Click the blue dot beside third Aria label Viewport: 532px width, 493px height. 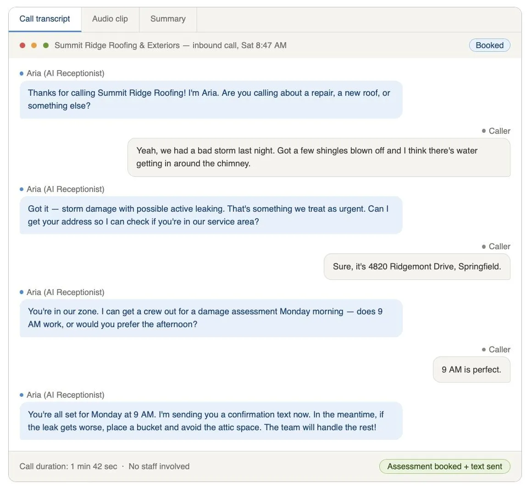click(x=21, y=292)
